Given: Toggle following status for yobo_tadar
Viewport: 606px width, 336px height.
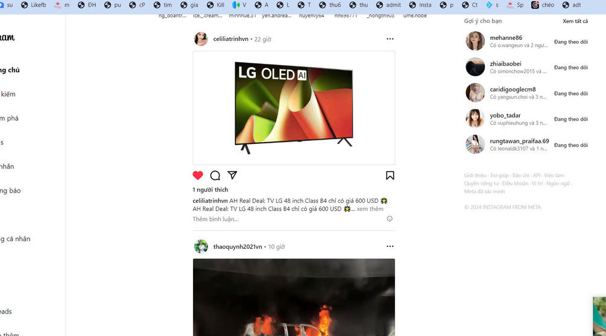Looking at the screenshot, I should [x=571, y=119].
